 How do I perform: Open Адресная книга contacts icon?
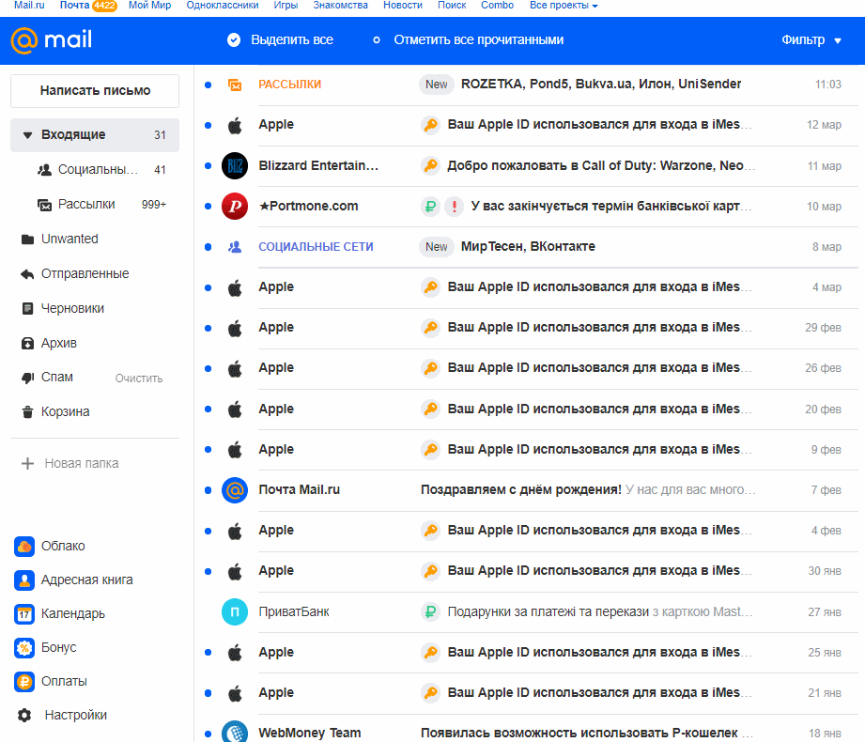(x=24, y=580)
